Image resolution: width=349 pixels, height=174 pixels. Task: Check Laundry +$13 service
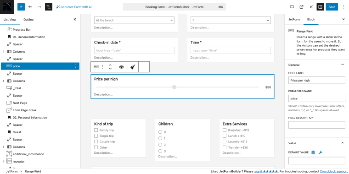225,141
